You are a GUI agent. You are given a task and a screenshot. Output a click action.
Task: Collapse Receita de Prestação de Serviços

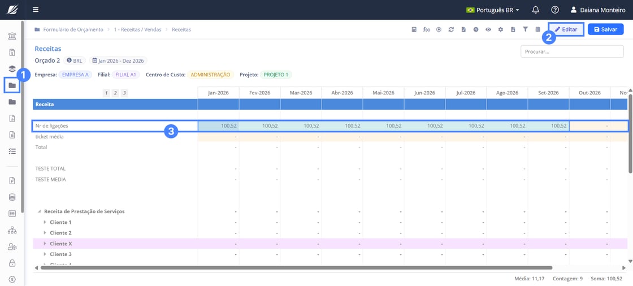pyautogui.click(x=40, y=211)
